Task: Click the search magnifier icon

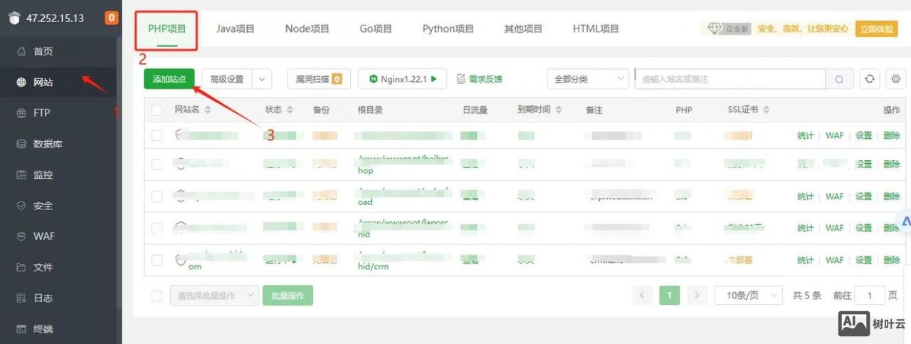Action: [x=840, y=79]
